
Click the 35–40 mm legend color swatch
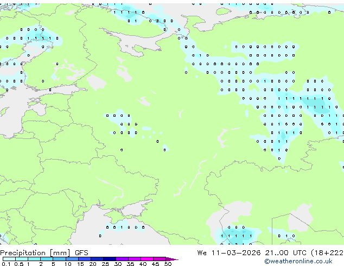[134, 259]
